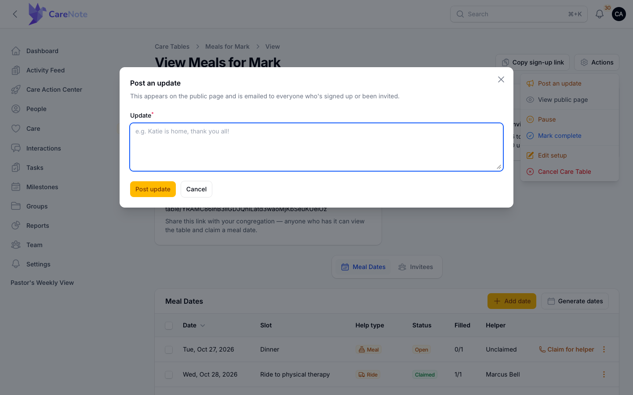
Task: Click the Generate dates button
Action: (x=575, y=301)
